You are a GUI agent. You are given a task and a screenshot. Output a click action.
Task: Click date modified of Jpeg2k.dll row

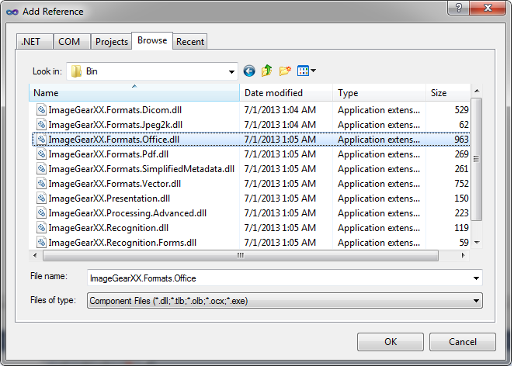click(x=280, y=125)
